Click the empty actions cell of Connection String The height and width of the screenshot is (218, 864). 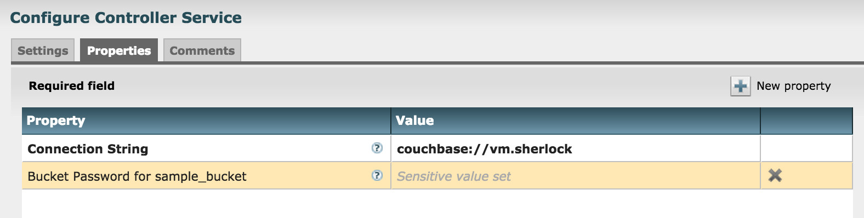pos(806,148)
